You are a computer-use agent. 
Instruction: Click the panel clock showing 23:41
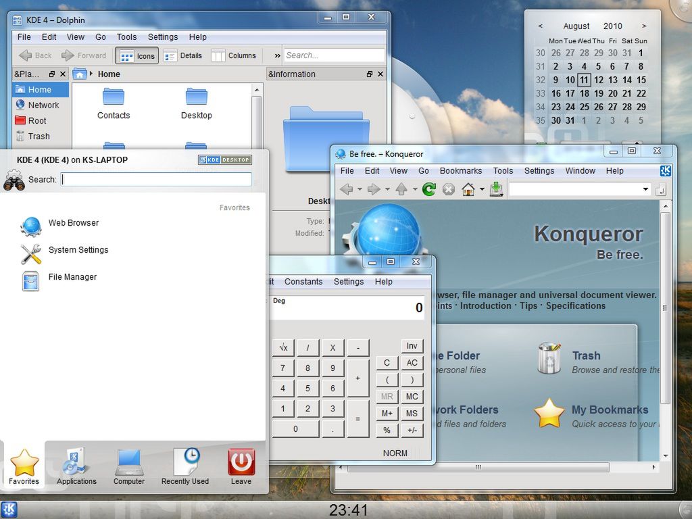pos(348,510)
